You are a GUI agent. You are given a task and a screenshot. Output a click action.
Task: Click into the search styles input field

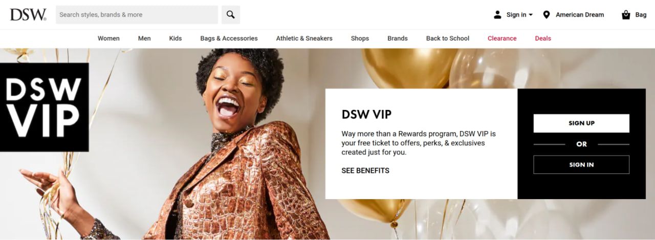tap(137, 15)
